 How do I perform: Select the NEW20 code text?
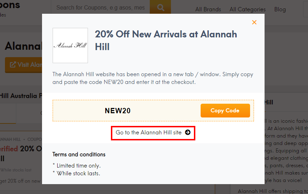118,111
